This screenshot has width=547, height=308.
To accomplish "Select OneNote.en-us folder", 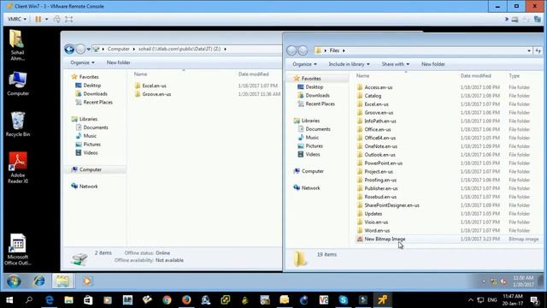I will click(x=380, y=146).
